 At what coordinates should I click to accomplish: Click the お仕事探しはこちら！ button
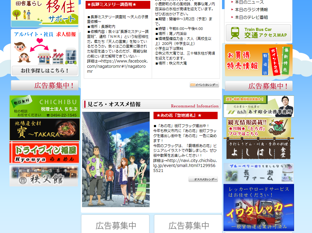(45, 71)
